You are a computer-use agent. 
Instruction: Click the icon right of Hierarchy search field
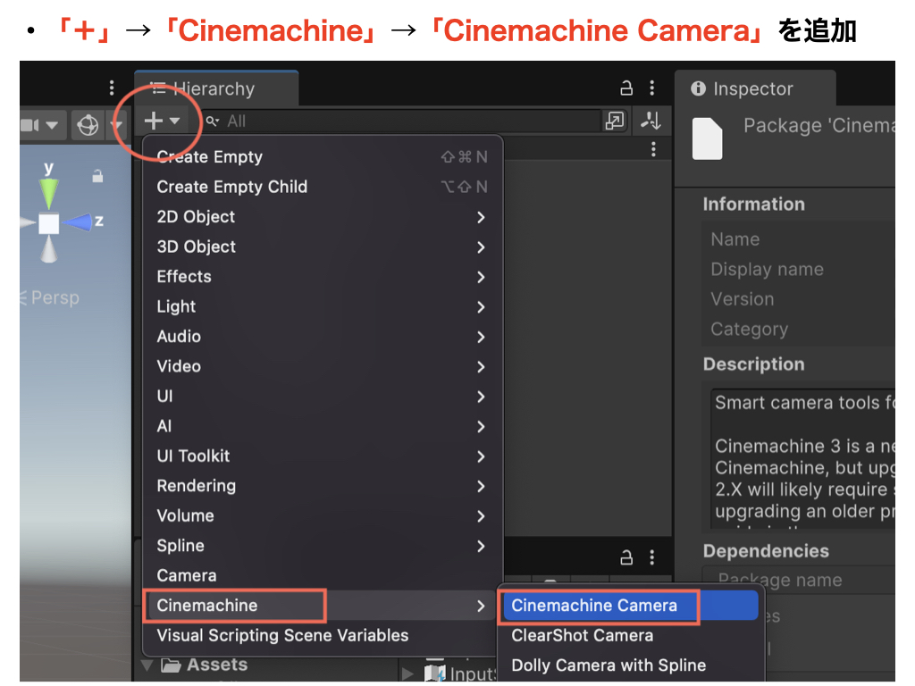point(615,121)
